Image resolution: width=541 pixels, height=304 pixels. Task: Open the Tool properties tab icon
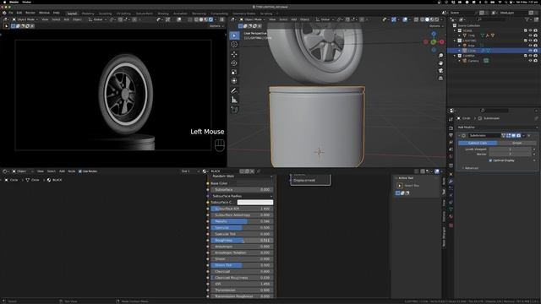pyautogui.click(x=451, y=119)
